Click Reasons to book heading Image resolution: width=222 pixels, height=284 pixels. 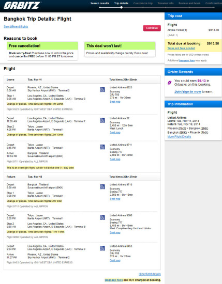pyautogui.click(x=21, y=38)
